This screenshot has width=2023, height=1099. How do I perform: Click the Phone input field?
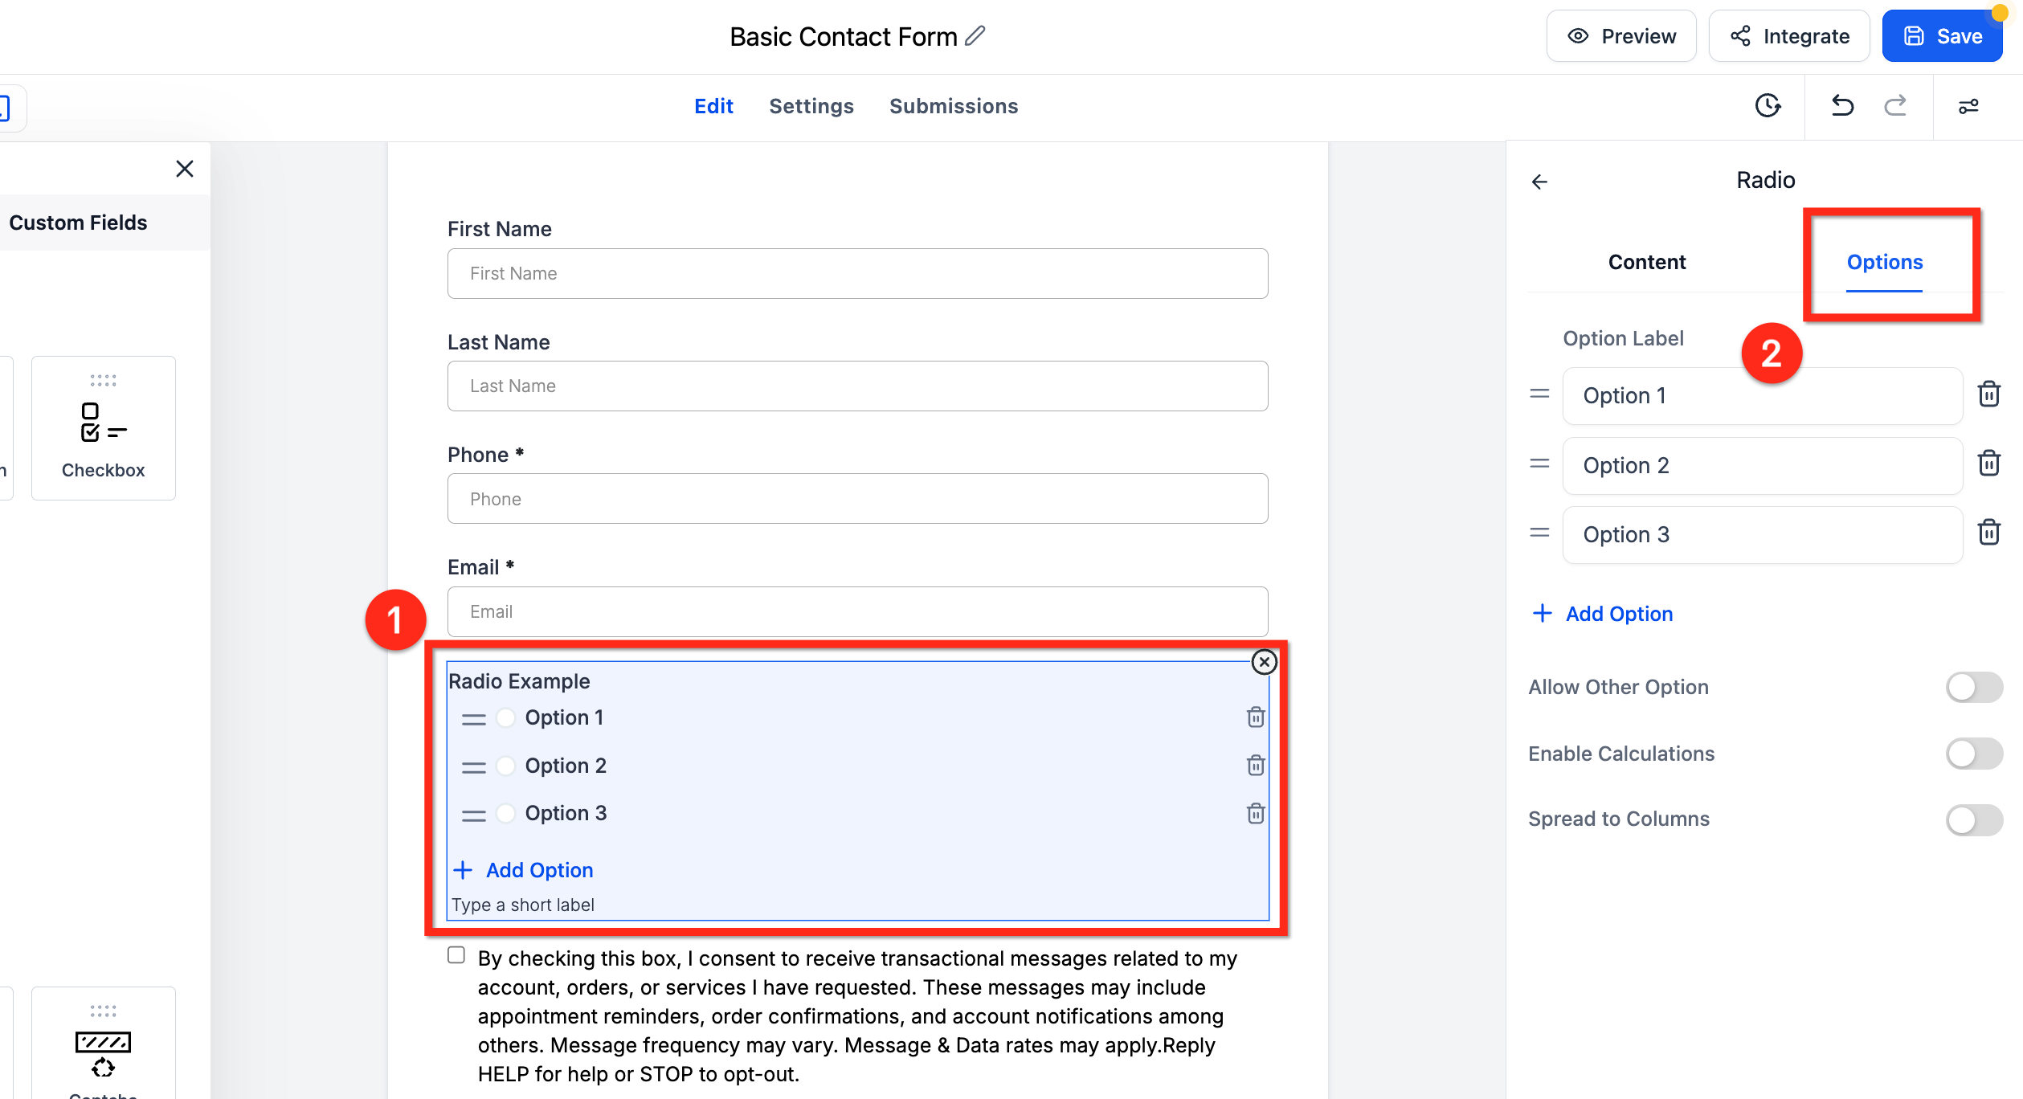pos(857,499)
